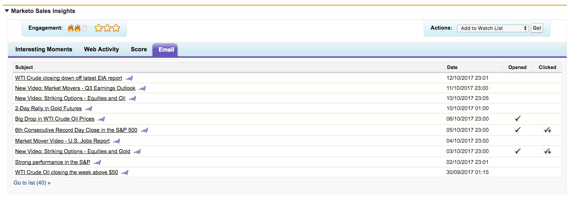Open New Video: Striking Options - Equities and Oil
567x203 pixels.
click(x=70, y=98)
